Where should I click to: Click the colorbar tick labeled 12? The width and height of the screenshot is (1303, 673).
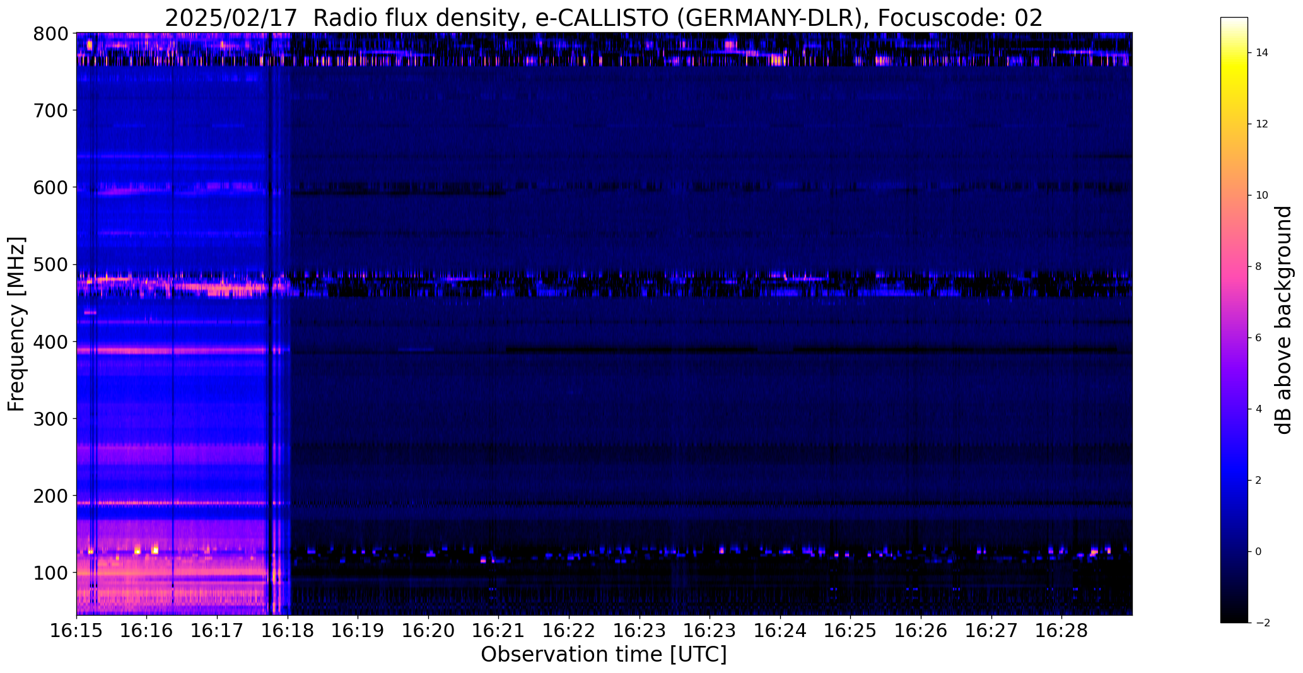(1262, 124)
